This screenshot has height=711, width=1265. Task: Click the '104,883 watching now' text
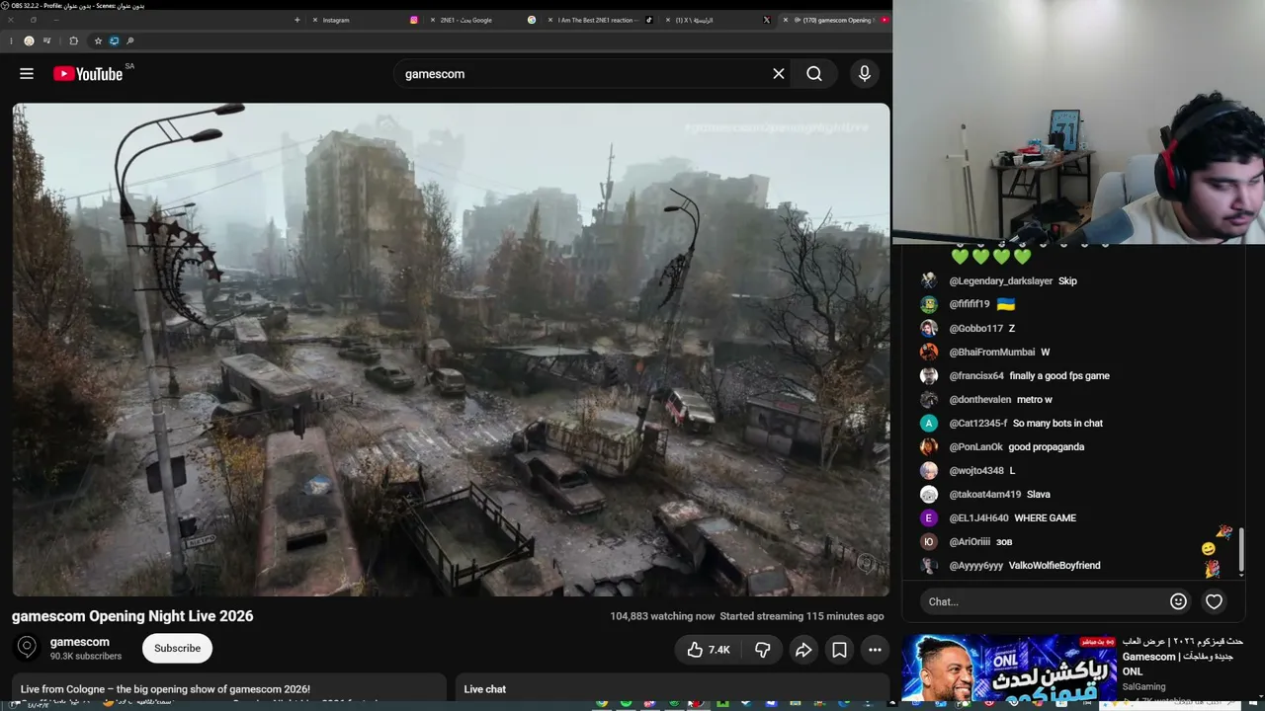[662, 616]
